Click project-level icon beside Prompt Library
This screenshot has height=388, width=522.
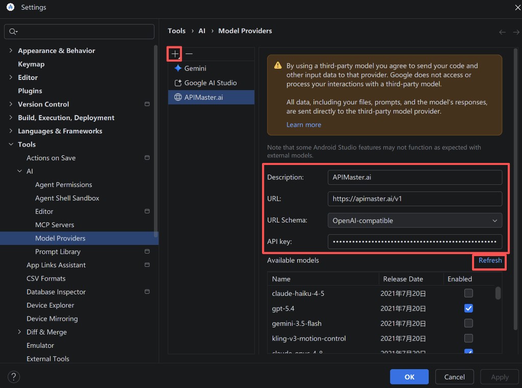click(x=147, y=252)
